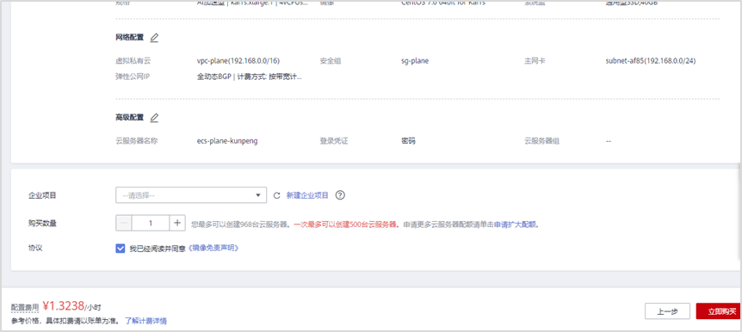Viewport: 742px width, 332px height.
Task: Click the 虚拟私有云 label
Action: (133, 61)
